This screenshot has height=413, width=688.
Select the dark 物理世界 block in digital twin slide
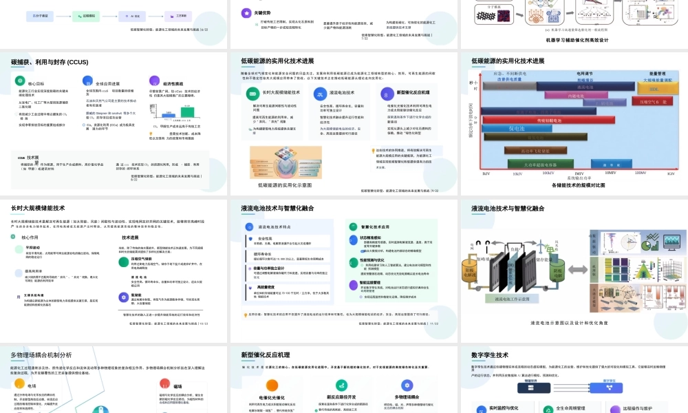534,388
